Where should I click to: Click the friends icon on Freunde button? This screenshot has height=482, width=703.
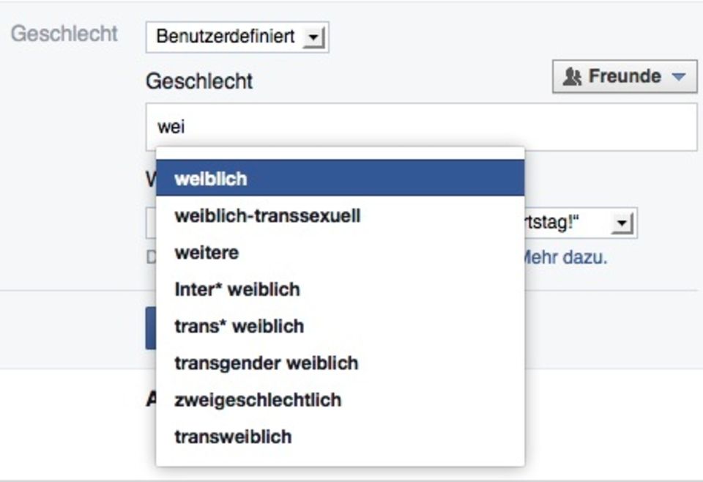(572, 76)
